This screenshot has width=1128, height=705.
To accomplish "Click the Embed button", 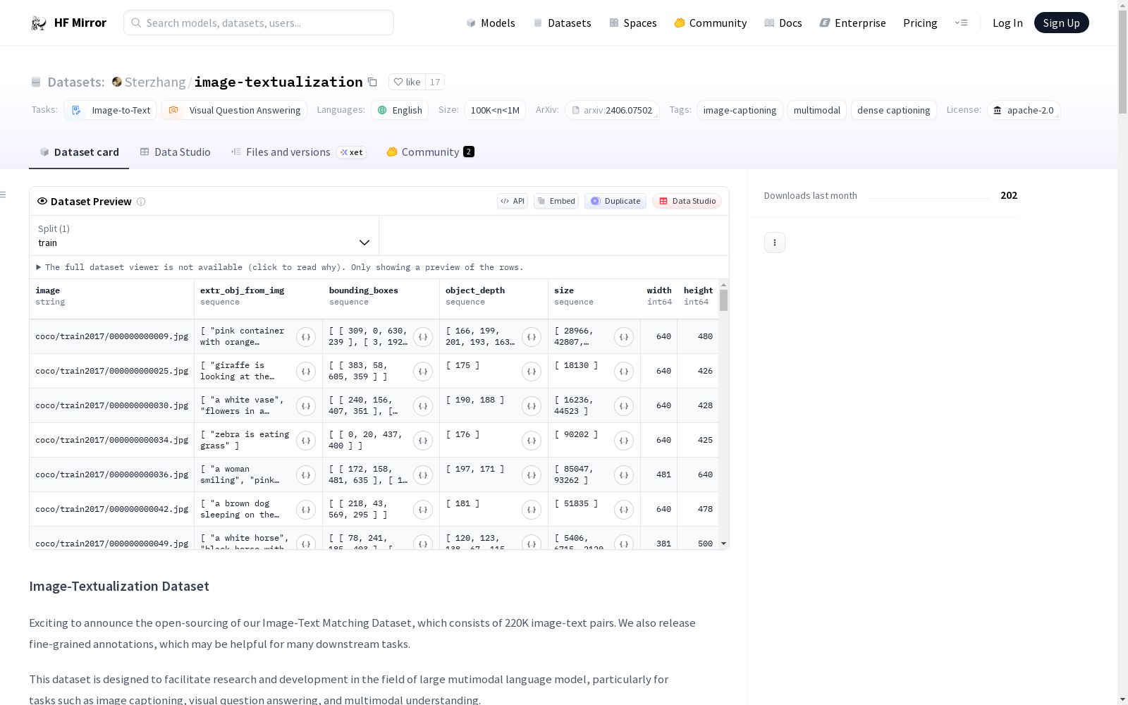I will tap(556, 201).
